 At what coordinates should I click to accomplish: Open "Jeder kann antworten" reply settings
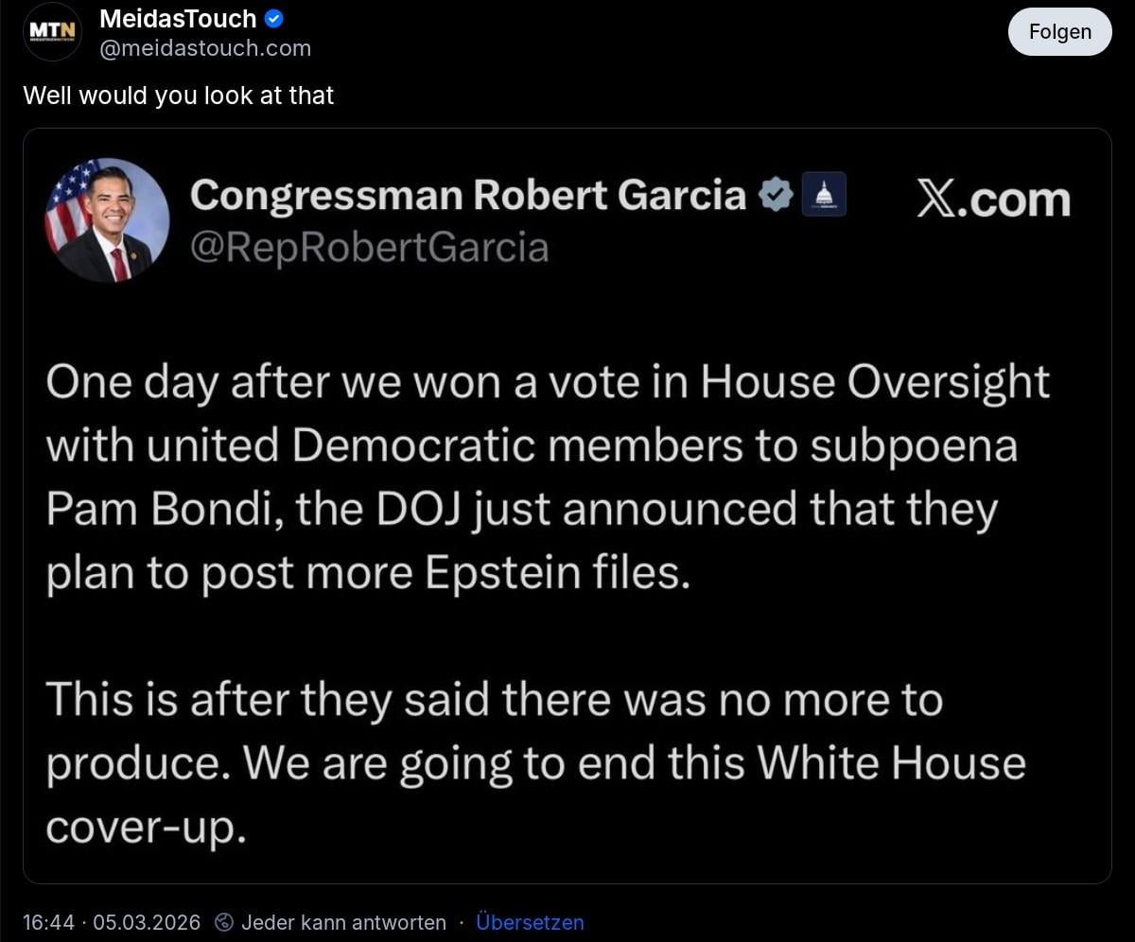point(343,922)
